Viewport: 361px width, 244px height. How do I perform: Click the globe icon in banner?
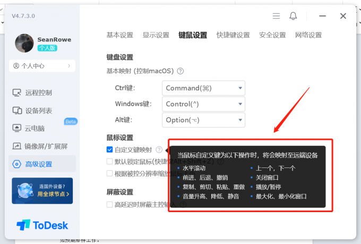click(x=25, y=191)
